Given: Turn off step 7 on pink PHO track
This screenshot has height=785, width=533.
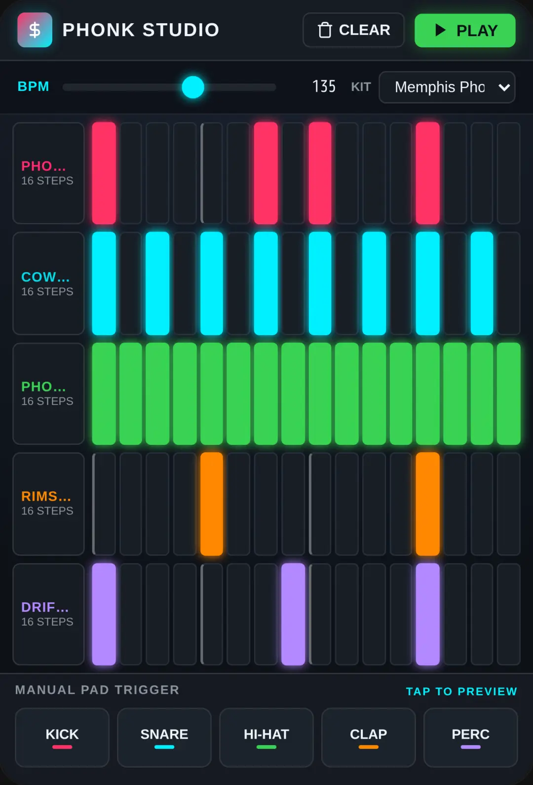Looking at the screenshot, I should tap(266, 173).
